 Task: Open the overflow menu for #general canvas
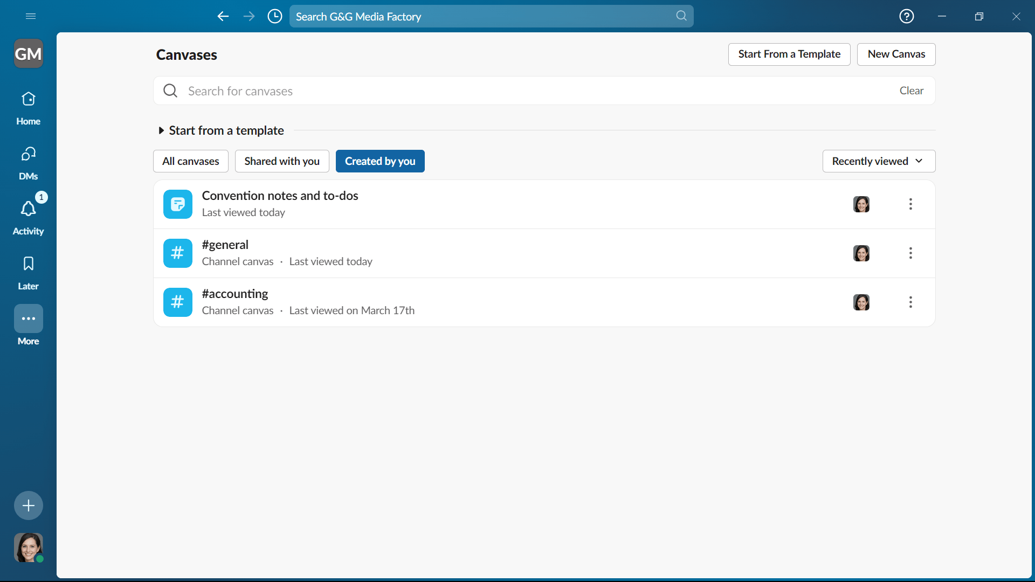point(910,253)
